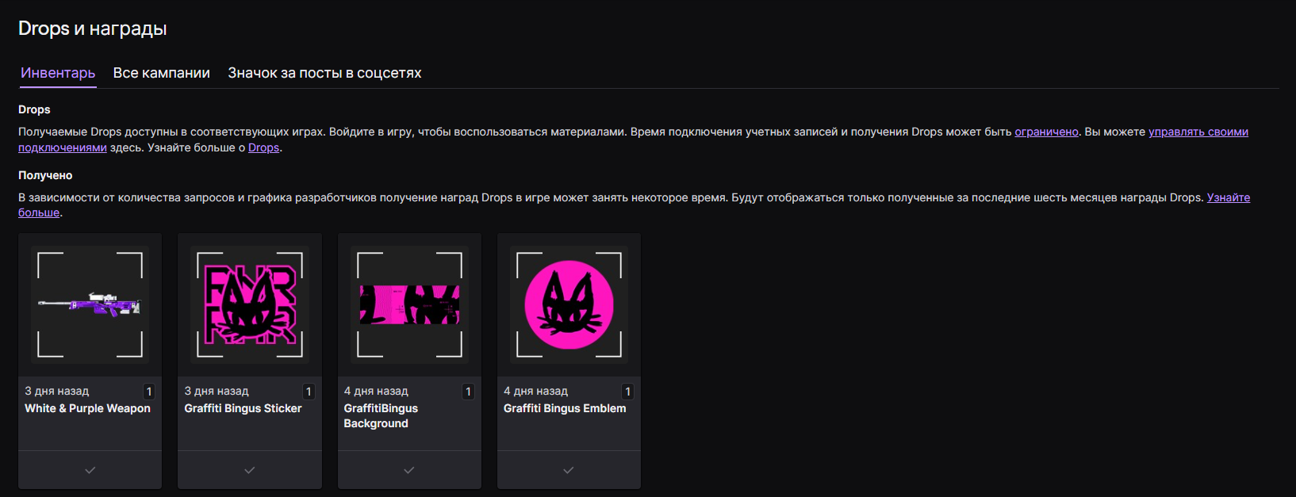Open the GraffitiBingus Background image
Image resolution: width=1296 pixels, height=497 pixels.
click(x=409, y=304)
